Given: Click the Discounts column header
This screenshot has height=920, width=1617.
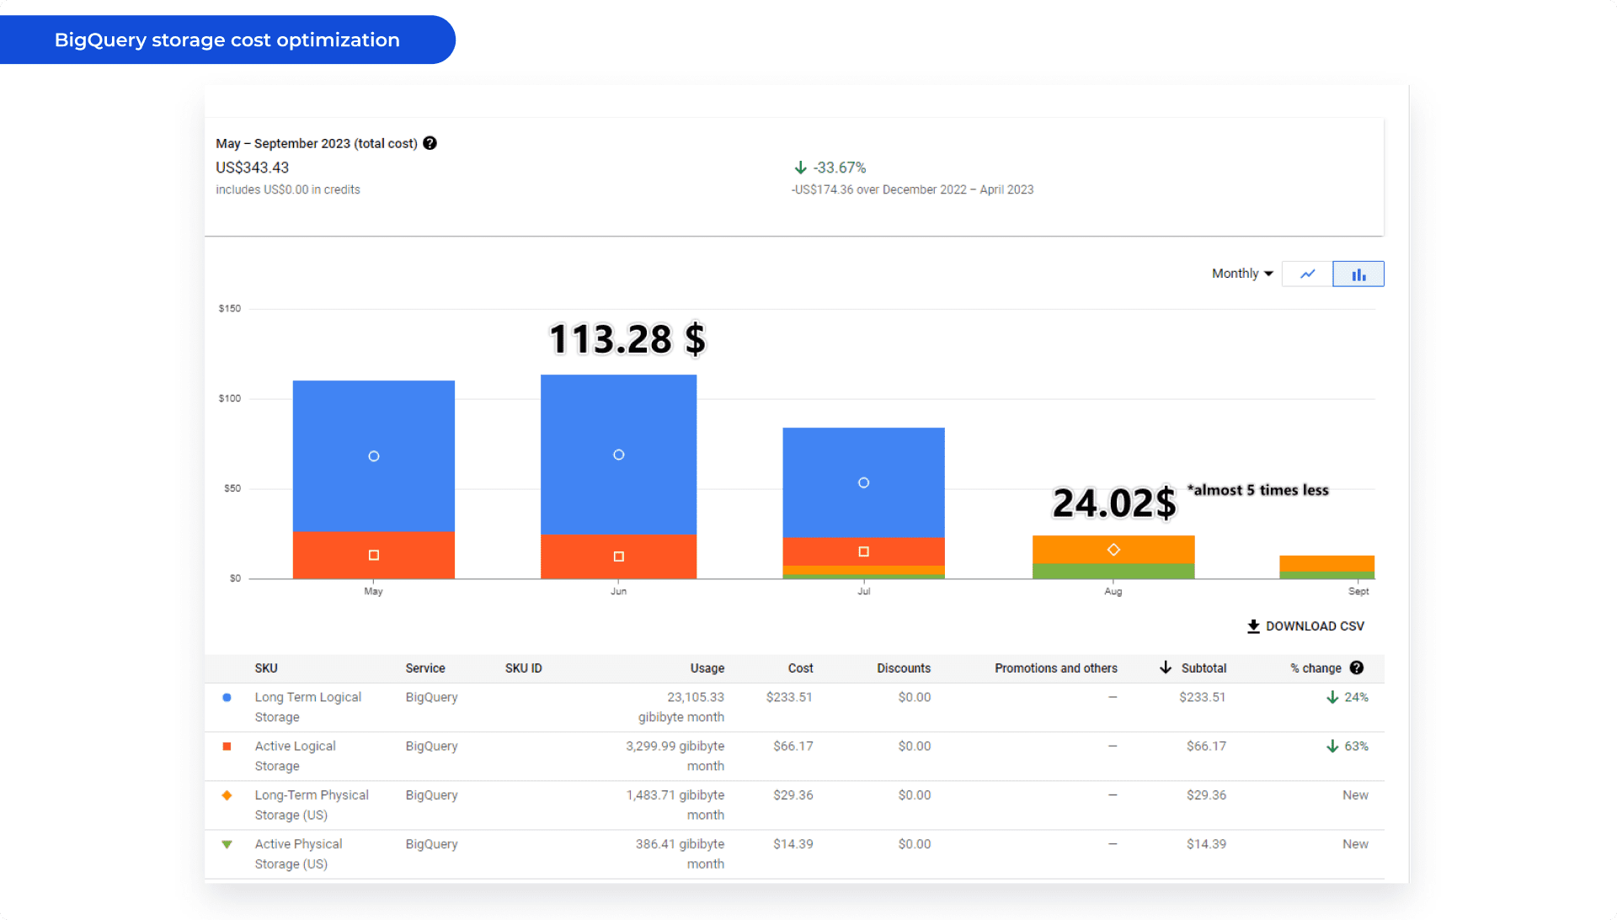Looking at the screenshot, I should (904, 668).
